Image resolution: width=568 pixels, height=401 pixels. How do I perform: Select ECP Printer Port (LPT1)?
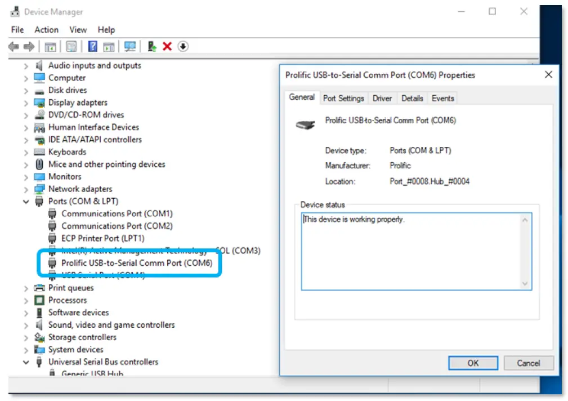coord(103,238)
